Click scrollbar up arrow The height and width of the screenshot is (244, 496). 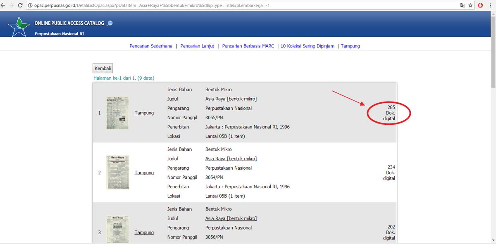(x=493, y=13)
